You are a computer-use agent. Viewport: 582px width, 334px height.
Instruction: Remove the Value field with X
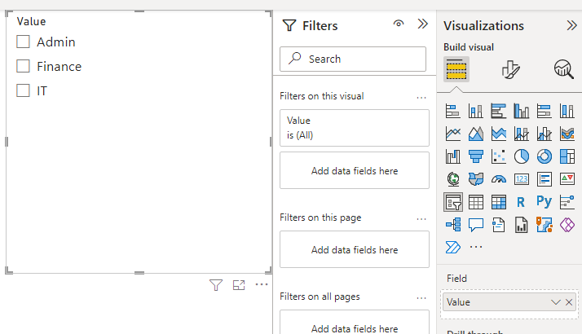coord(569,302)
